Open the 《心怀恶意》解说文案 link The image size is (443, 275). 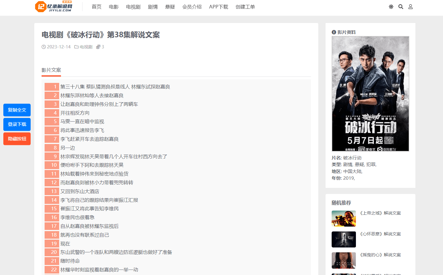click(x=380, y=234)
